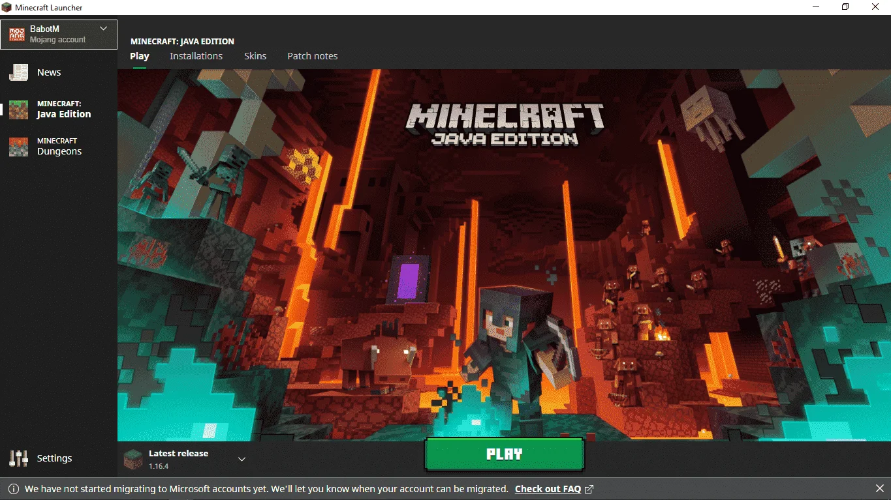Expand the BabotM account dropdown chevron
This screenshot has height=500, width=891.
tap(103, 29)
